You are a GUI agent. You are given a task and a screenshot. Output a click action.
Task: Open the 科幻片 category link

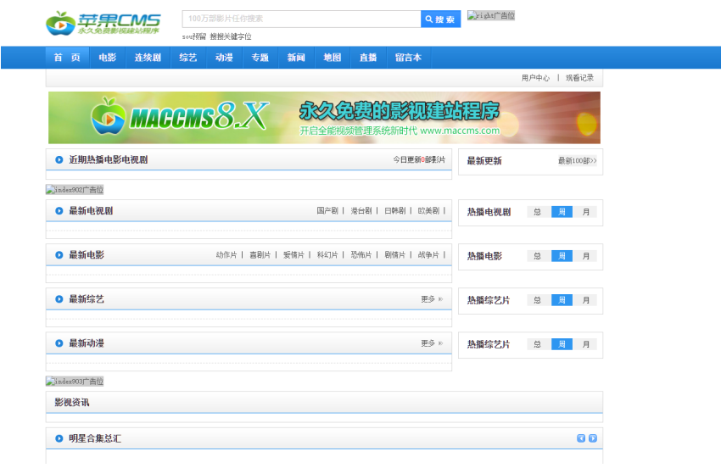[327, 254]
